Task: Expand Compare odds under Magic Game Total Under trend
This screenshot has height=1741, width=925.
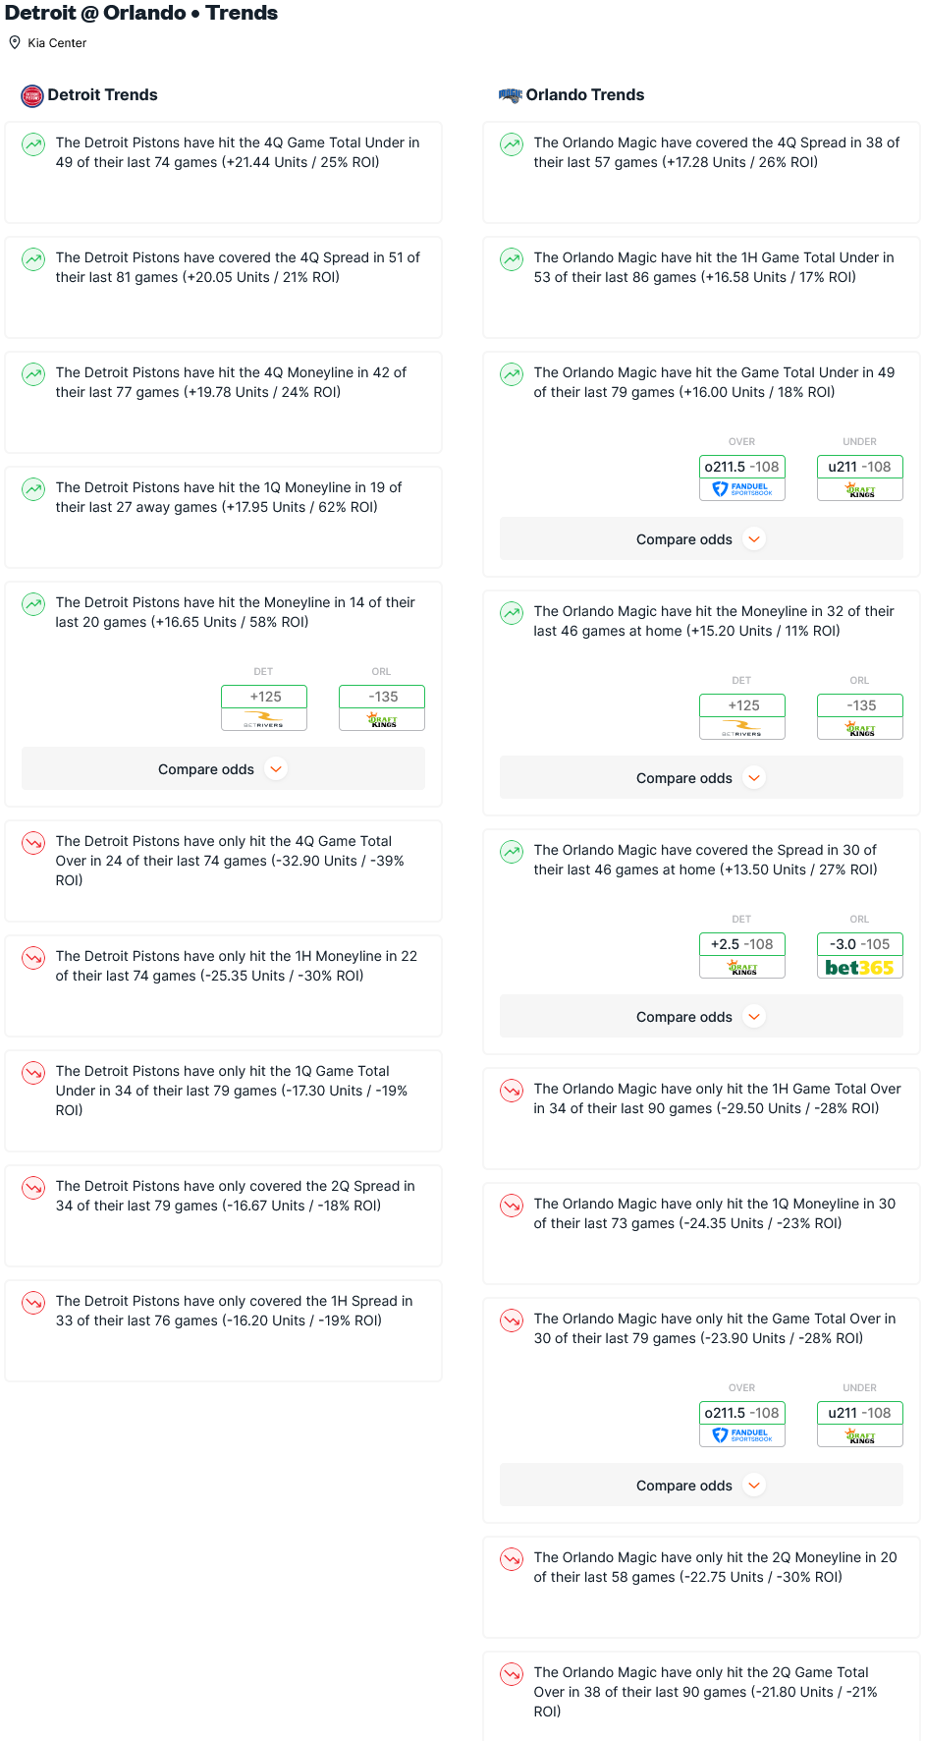Action: tap(701, 539)
